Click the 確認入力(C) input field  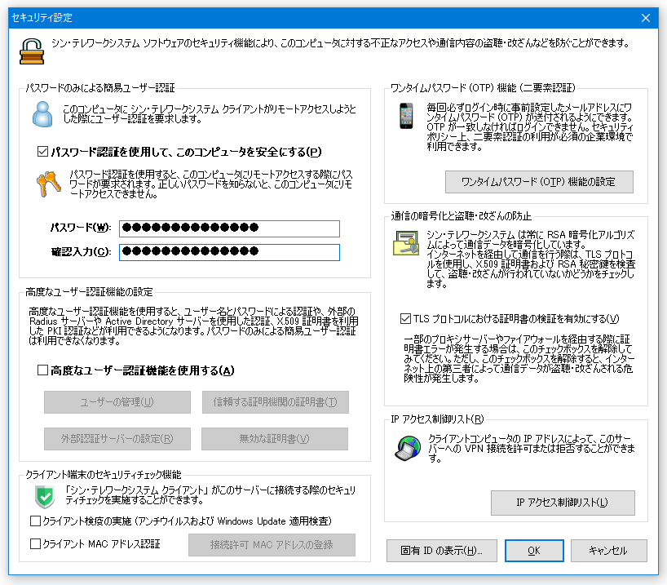click(229, 252)
